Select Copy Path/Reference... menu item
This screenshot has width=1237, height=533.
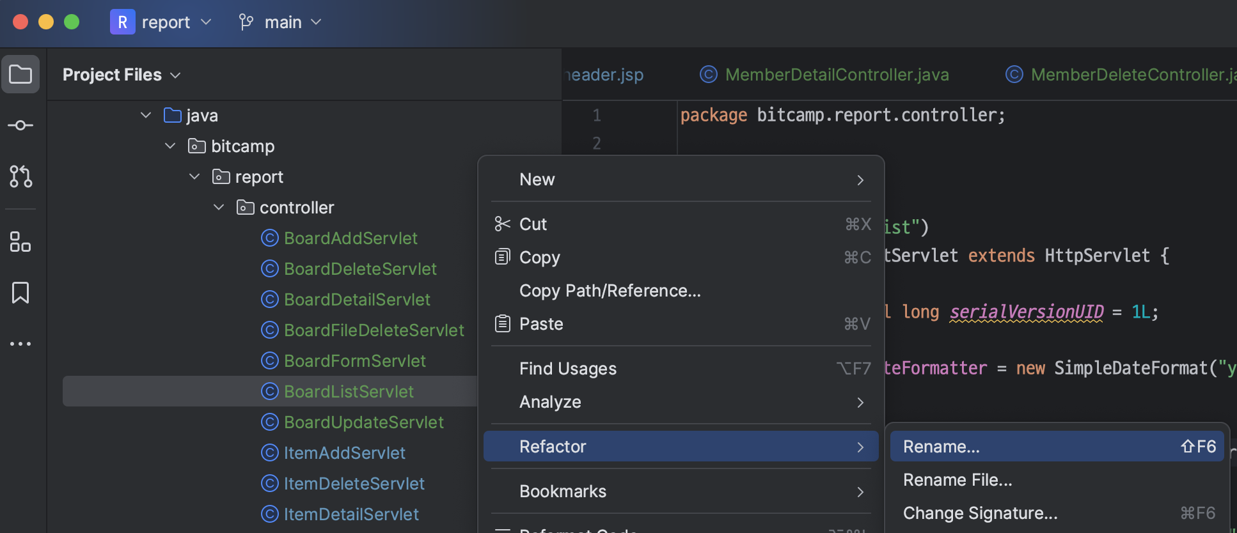681,291
